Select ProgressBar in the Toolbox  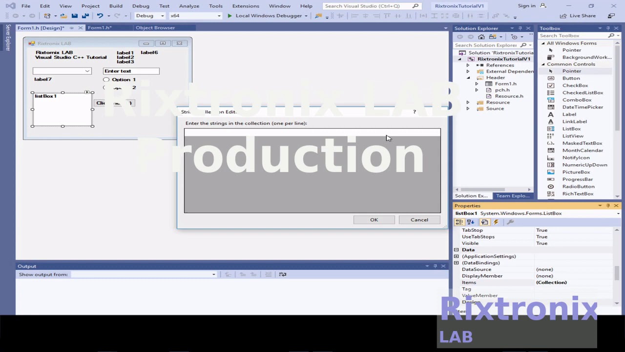click(x=577, y=179)
